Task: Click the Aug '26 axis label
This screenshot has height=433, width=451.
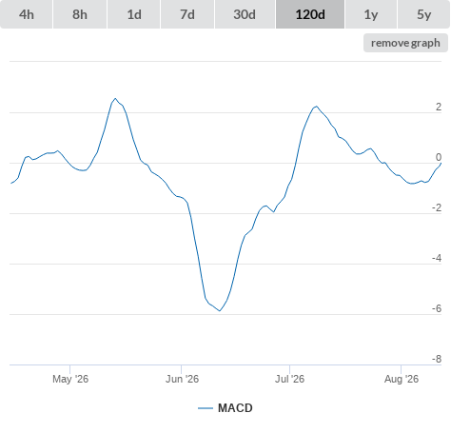Action: [x=402, y=379]
